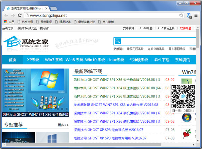This screenshot has height=149, width=202.
Task: Open 深度技术 GHOST XP SP3 经典装机版 link
Action: point(108,130)
